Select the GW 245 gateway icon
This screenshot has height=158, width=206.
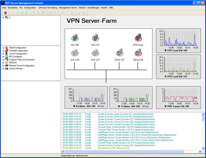pyautogui.click(x=75, y=52)
